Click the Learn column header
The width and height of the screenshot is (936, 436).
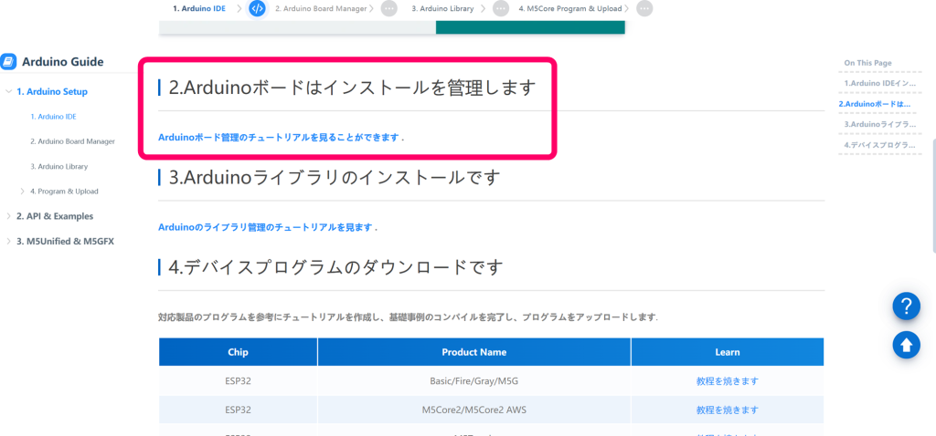click(728, 352)
